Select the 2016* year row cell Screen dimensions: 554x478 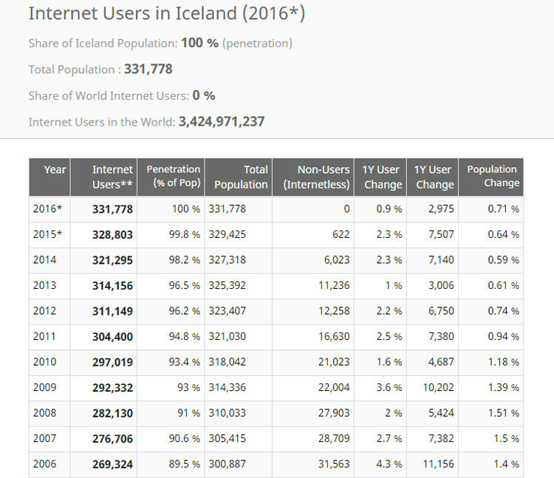(48, 209)
